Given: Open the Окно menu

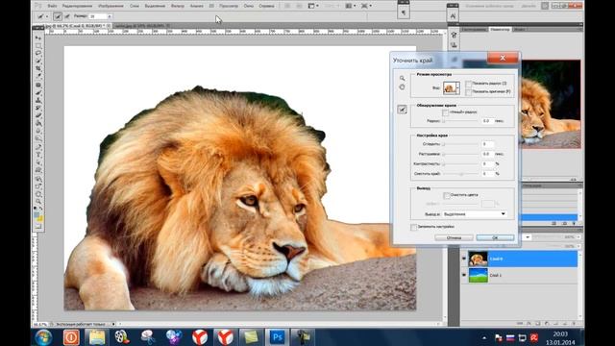Looking at the screenshot, I should [x=248, y=6].
